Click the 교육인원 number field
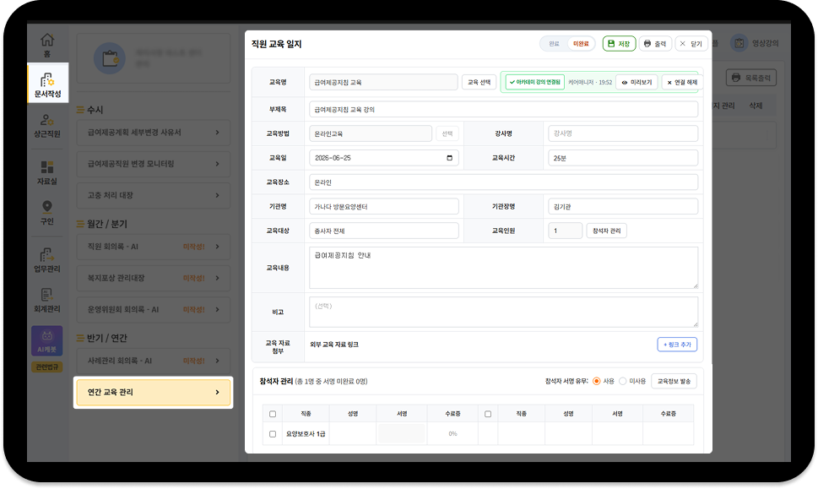Viewport: 818px width, 489px height. 565,231
